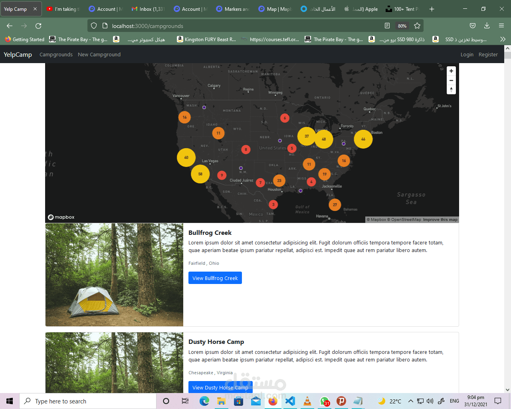The width and height of the screenshot is (511, 409).
Task: Open the New Campground nav link
Action: (x=99, y=55)
